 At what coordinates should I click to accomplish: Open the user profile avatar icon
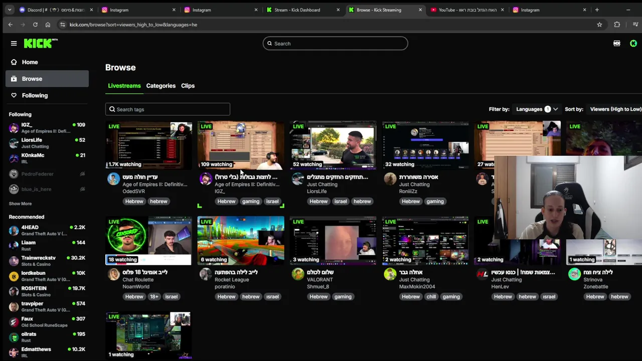633,44
